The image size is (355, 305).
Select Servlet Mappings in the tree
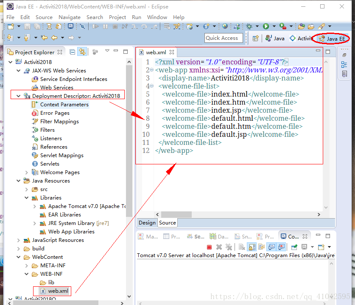tap(58, 155)
